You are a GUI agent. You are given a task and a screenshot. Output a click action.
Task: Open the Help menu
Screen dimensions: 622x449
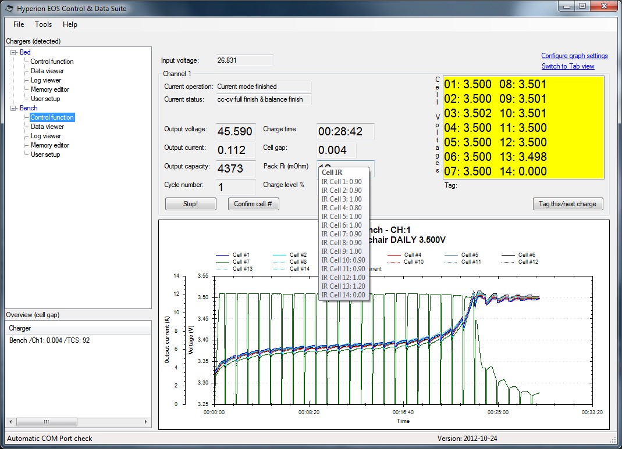[x=70, y=24]
